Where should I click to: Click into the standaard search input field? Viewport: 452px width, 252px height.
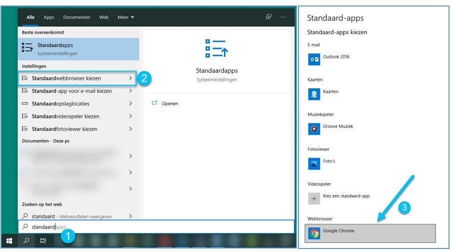[156, 227]
